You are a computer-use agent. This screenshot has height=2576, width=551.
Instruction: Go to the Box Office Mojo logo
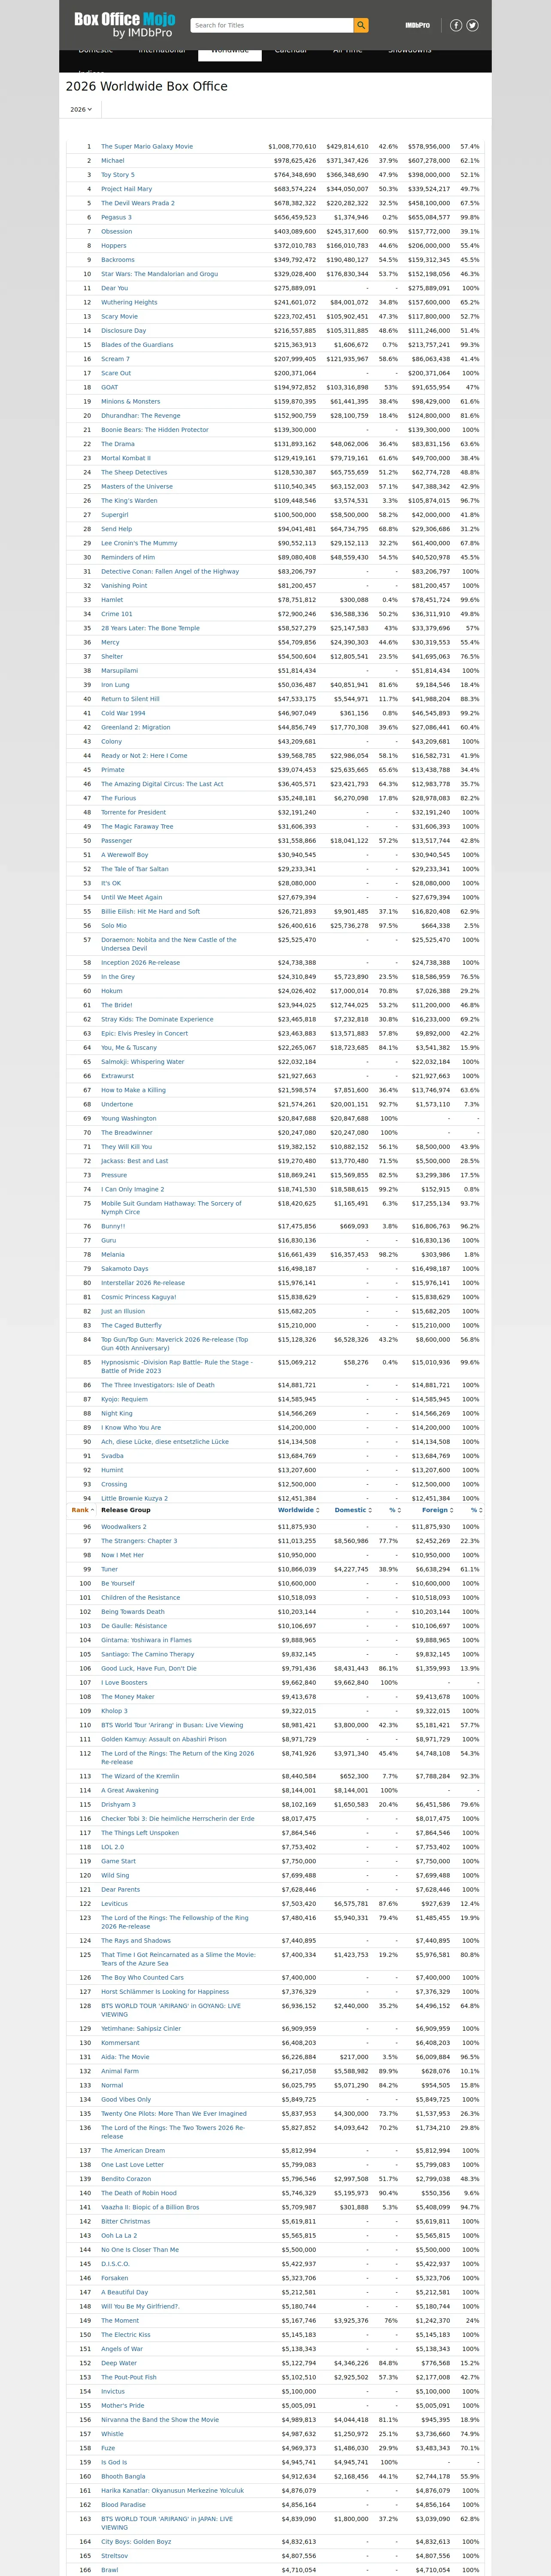[124, 25]
